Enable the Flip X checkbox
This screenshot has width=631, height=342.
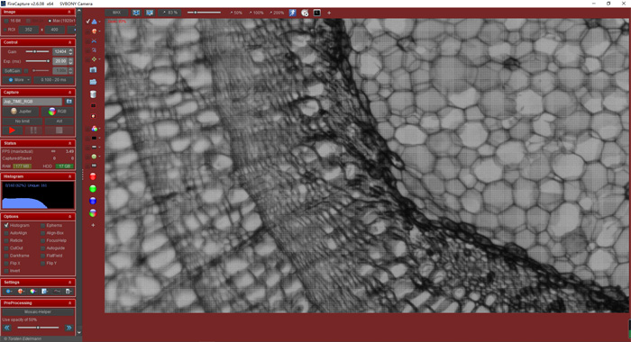pos(6,263)
